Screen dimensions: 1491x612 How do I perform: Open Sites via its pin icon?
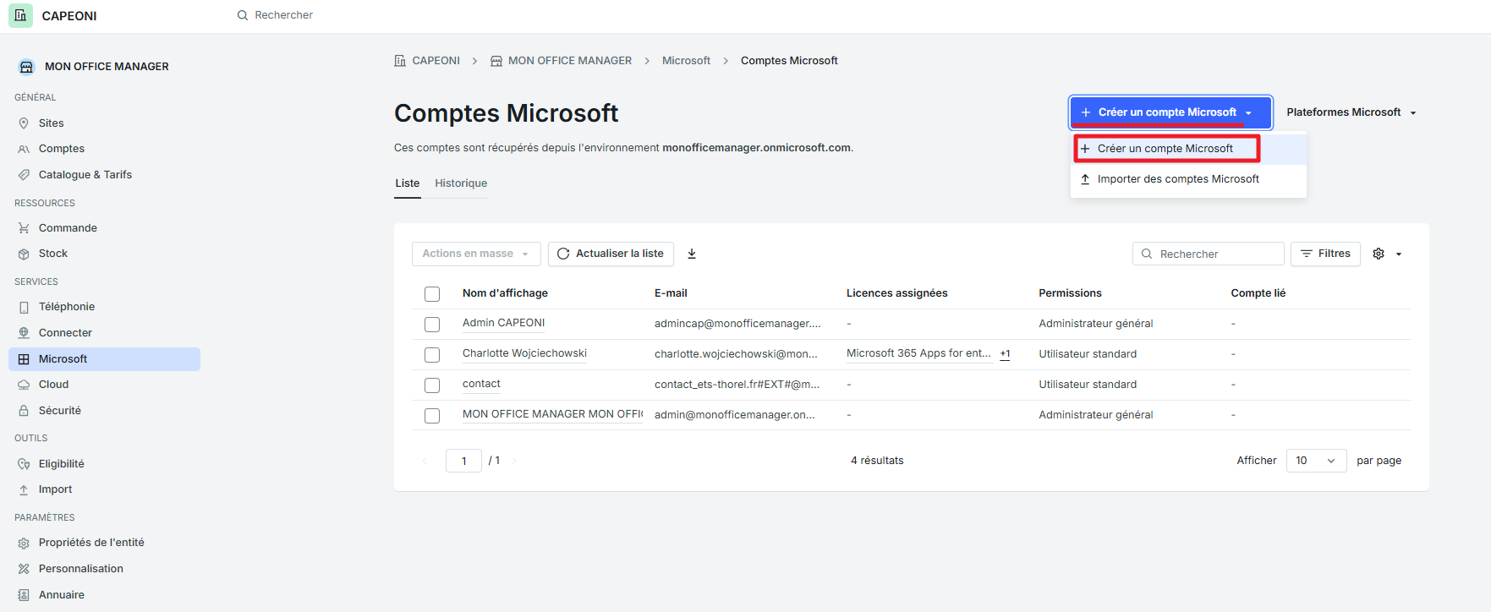24,123
